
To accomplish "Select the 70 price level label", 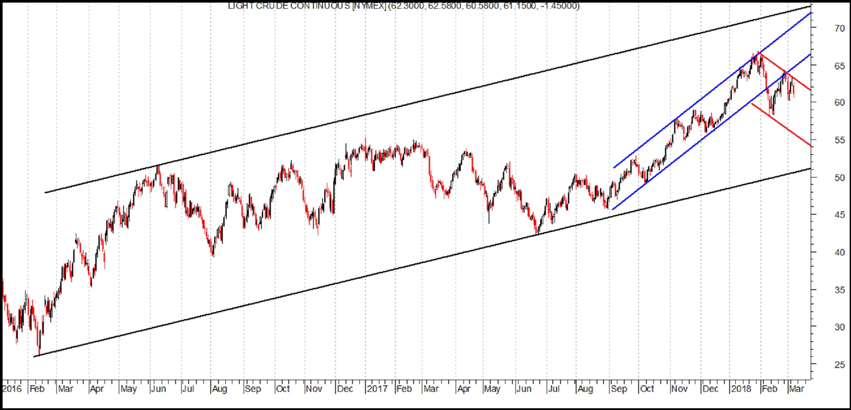I will (839, 28).
